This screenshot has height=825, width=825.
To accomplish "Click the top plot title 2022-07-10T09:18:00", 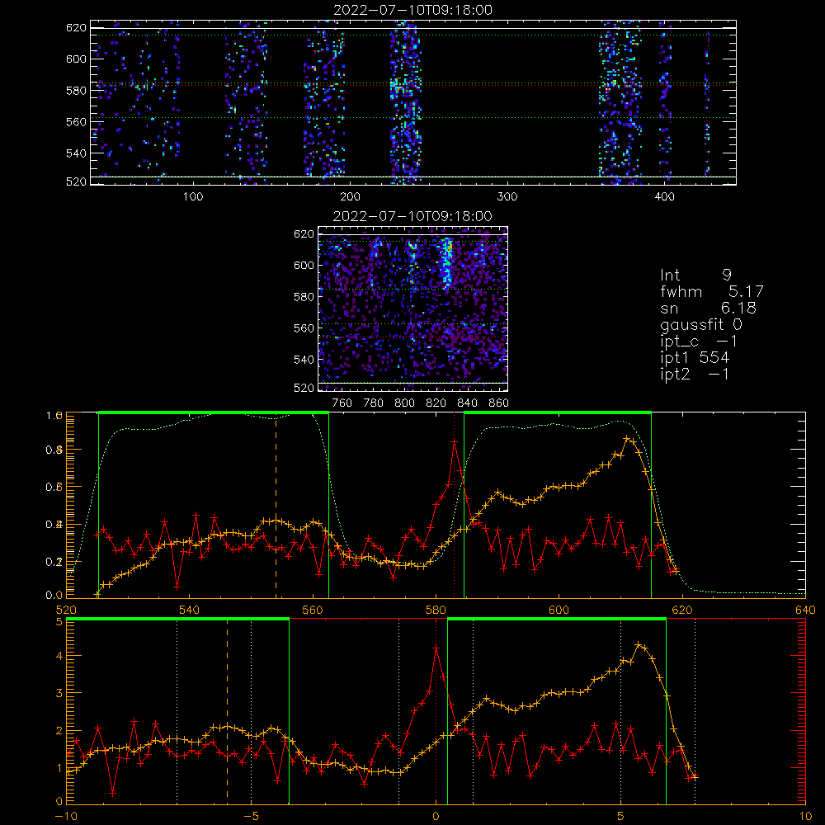I will tap(412, 10).
